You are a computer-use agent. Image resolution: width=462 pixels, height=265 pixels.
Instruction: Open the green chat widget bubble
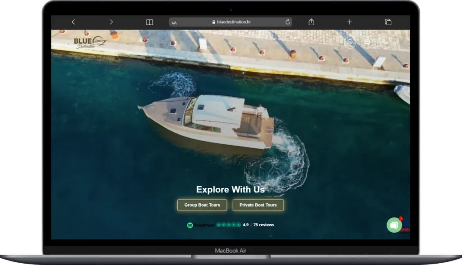394,225
